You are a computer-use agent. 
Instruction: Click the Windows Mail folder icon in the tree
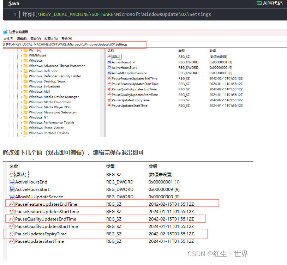click(26, 92)
